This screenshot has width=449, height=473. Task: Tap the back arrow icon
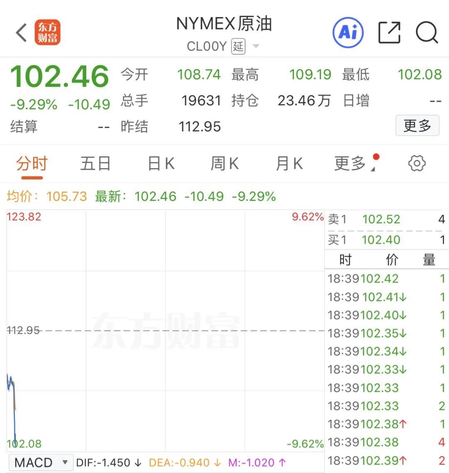coord(21,33)
